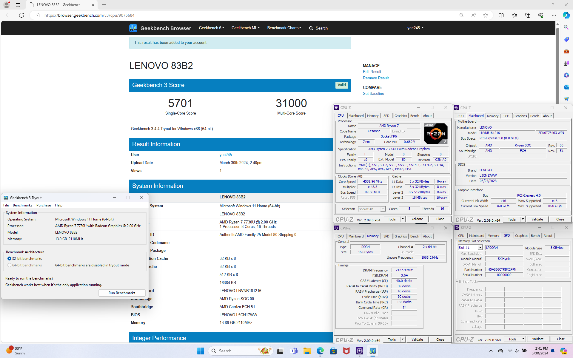This screenshot has height=358, width=573.
Task: Click Close button in CPU-Z SPD window
Action: tap(561, 339)
